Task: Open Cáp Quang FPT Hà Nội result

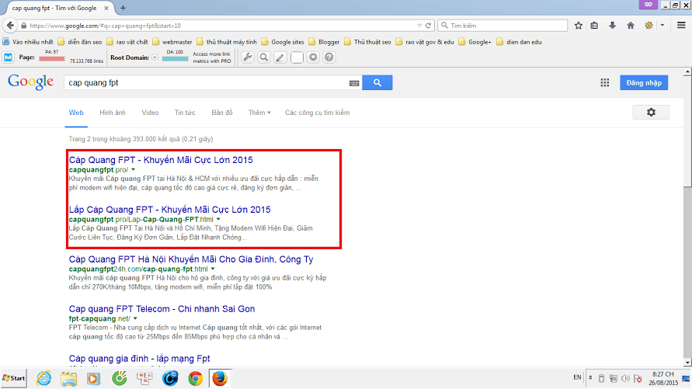Action: click(x=191, y=259)
